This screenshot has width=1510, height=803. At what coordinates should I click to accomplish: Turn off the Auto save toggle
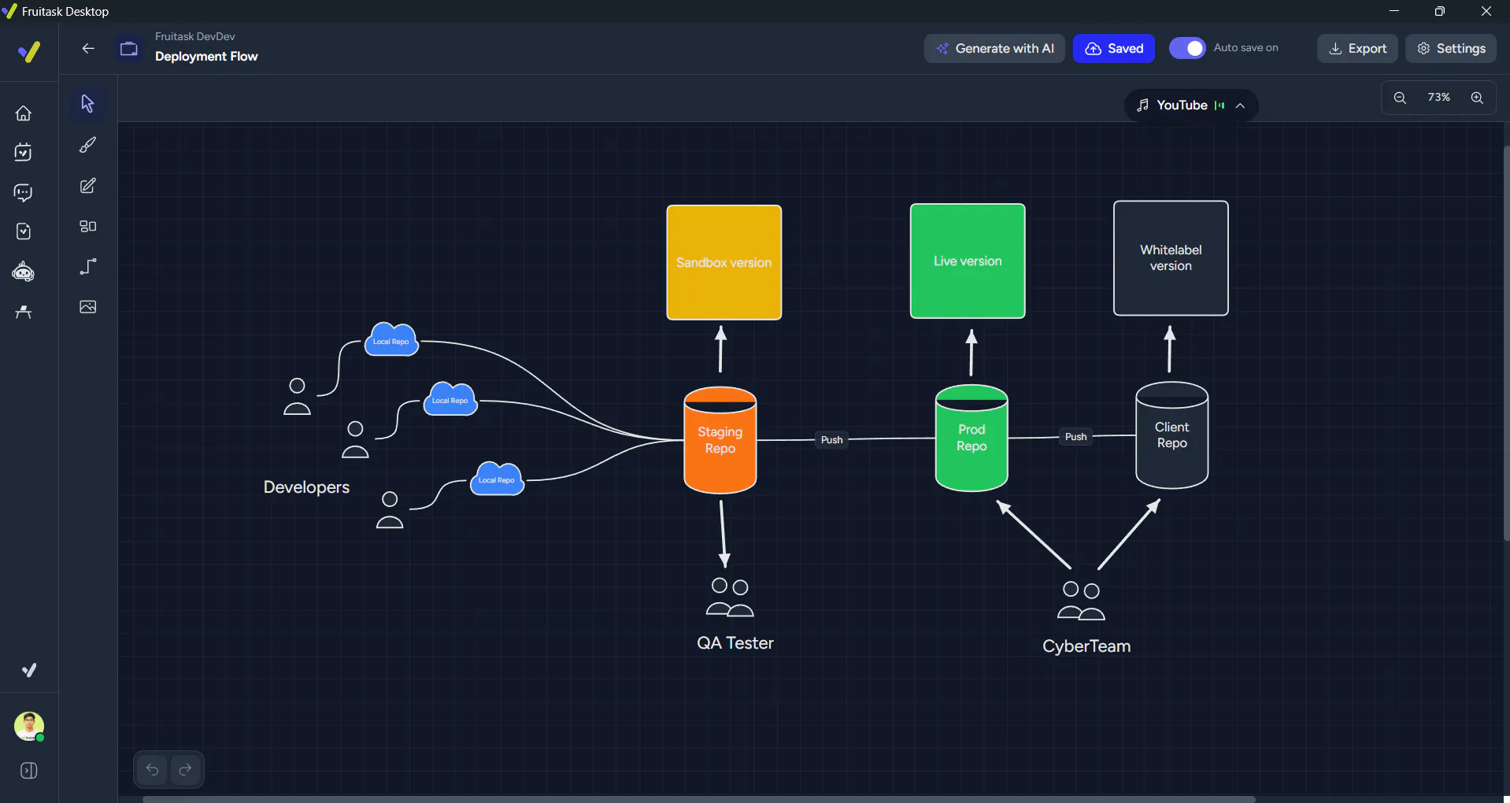pos(1186,48)
